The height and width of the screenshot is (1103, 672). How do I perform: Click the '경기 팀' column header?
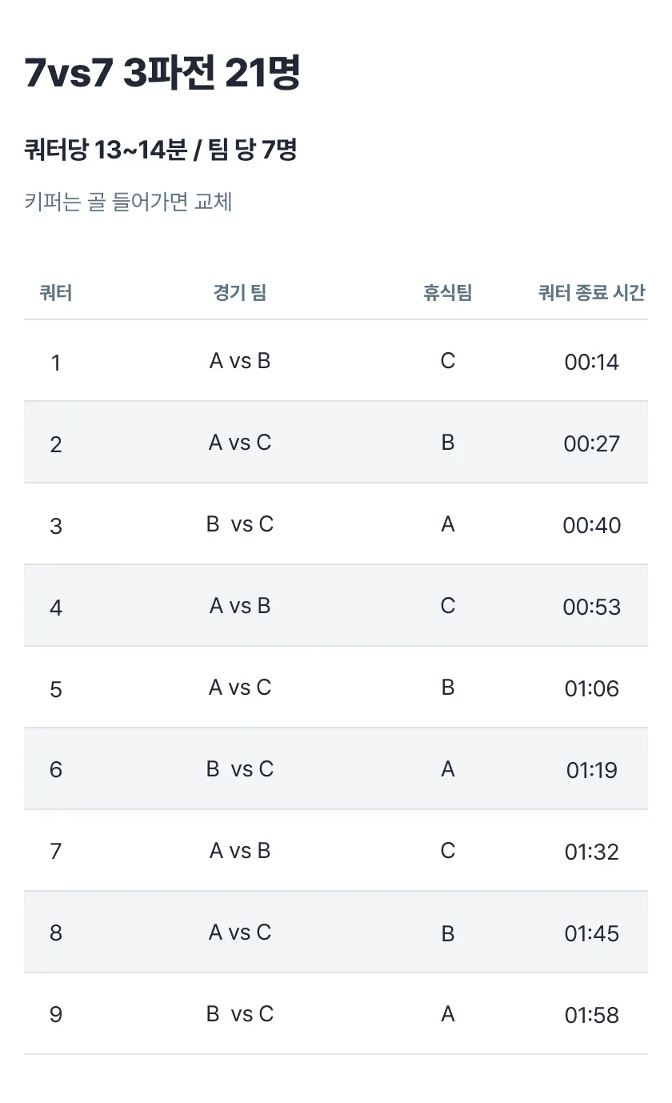pyautogui.click(x=240, y=293)
